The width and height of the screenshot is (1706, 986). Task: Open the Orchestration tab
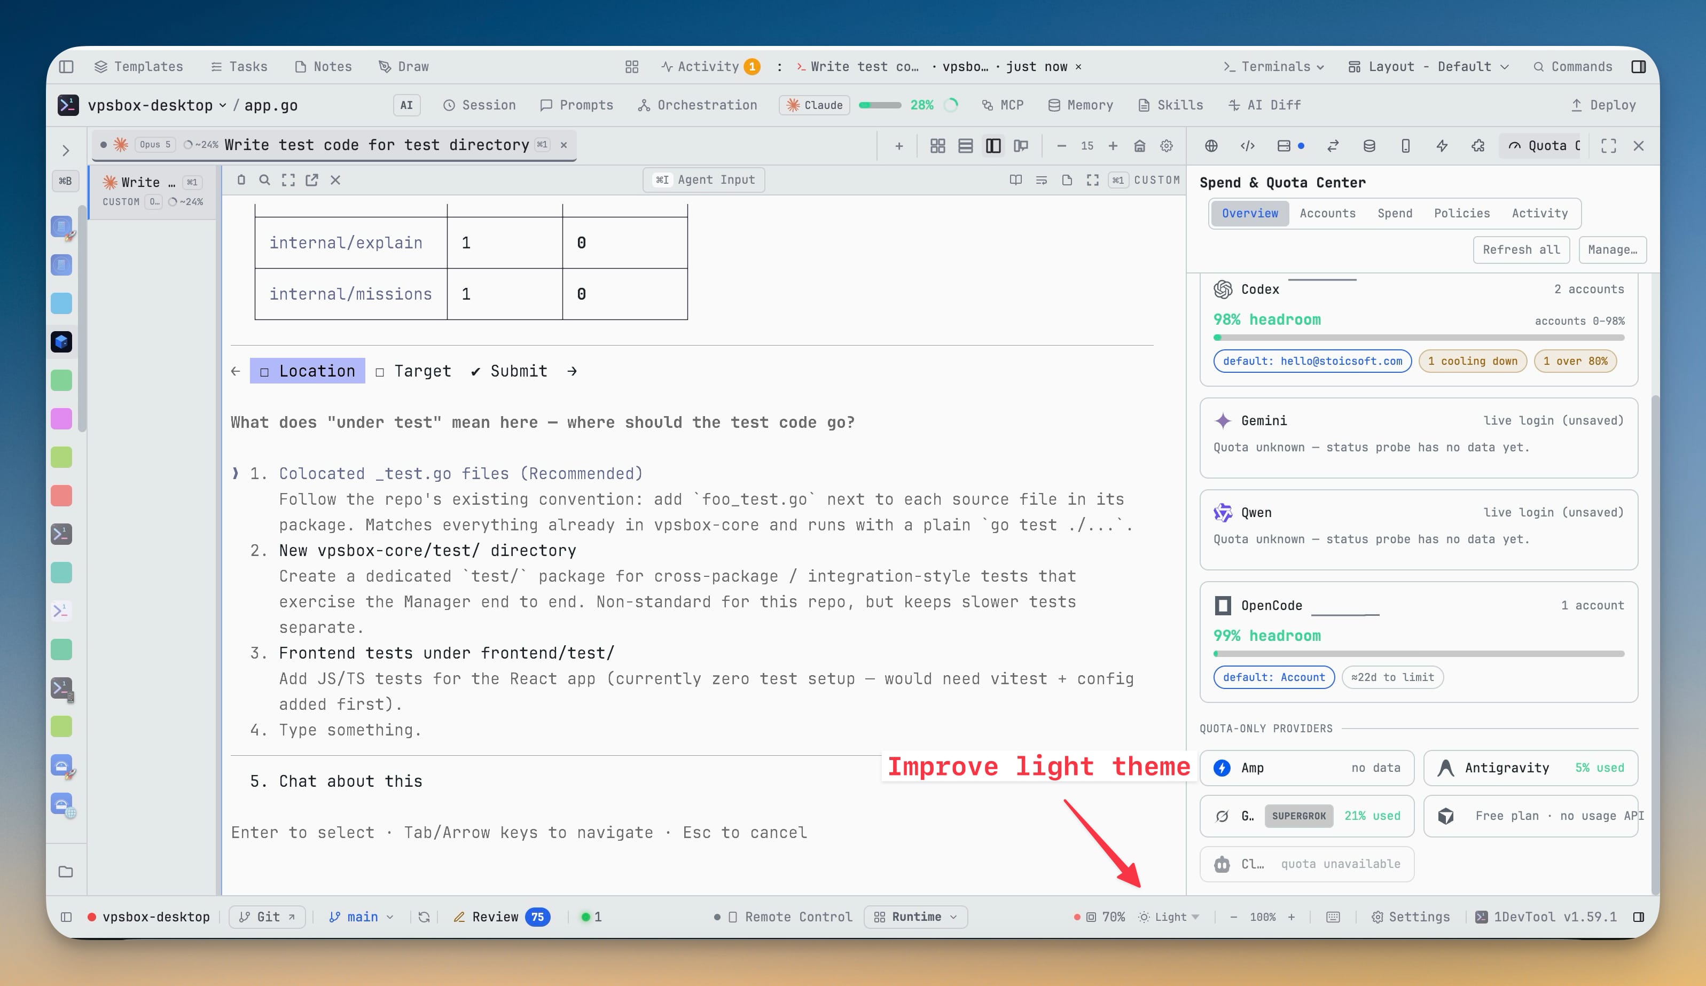coord(697,105)
